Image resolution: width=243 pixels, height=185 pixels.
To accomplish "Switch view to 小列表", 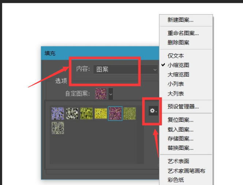I will coord(186,84).
